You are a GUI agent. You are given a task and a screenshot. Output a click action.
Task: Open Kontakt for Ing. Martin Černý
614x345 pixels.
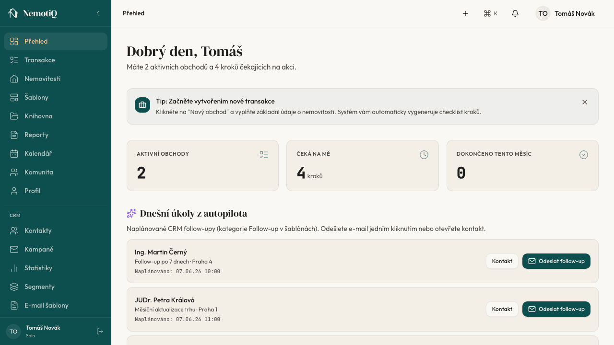[x=502, y=261]
